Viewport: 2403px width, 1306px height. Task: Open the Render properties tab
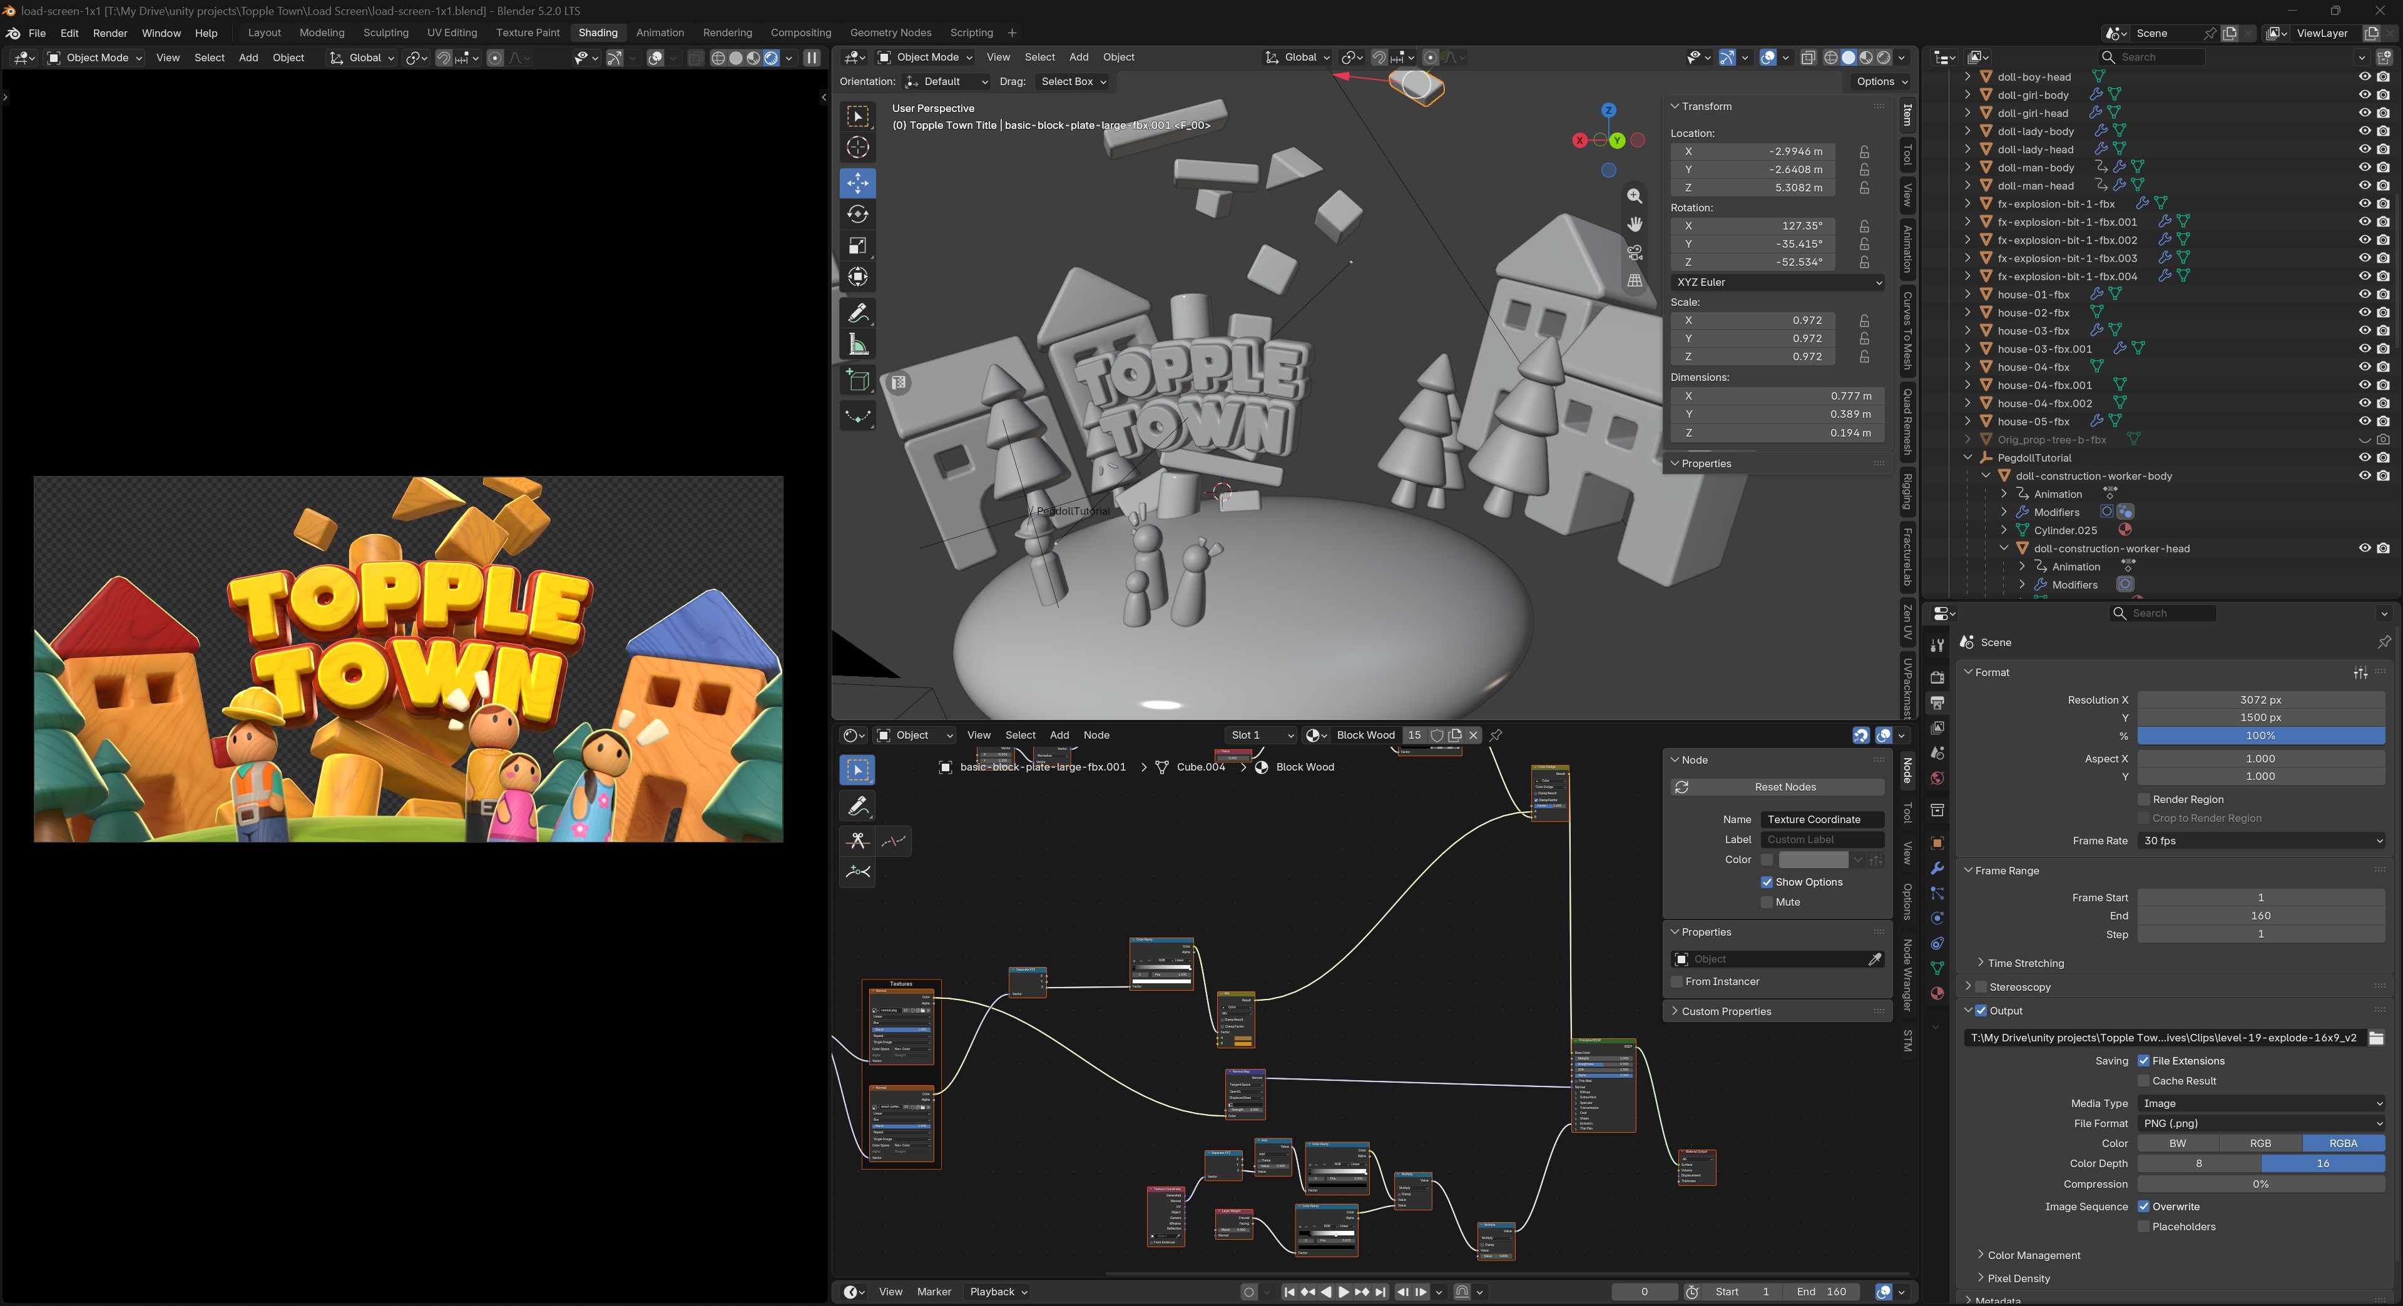(1937, 677)
